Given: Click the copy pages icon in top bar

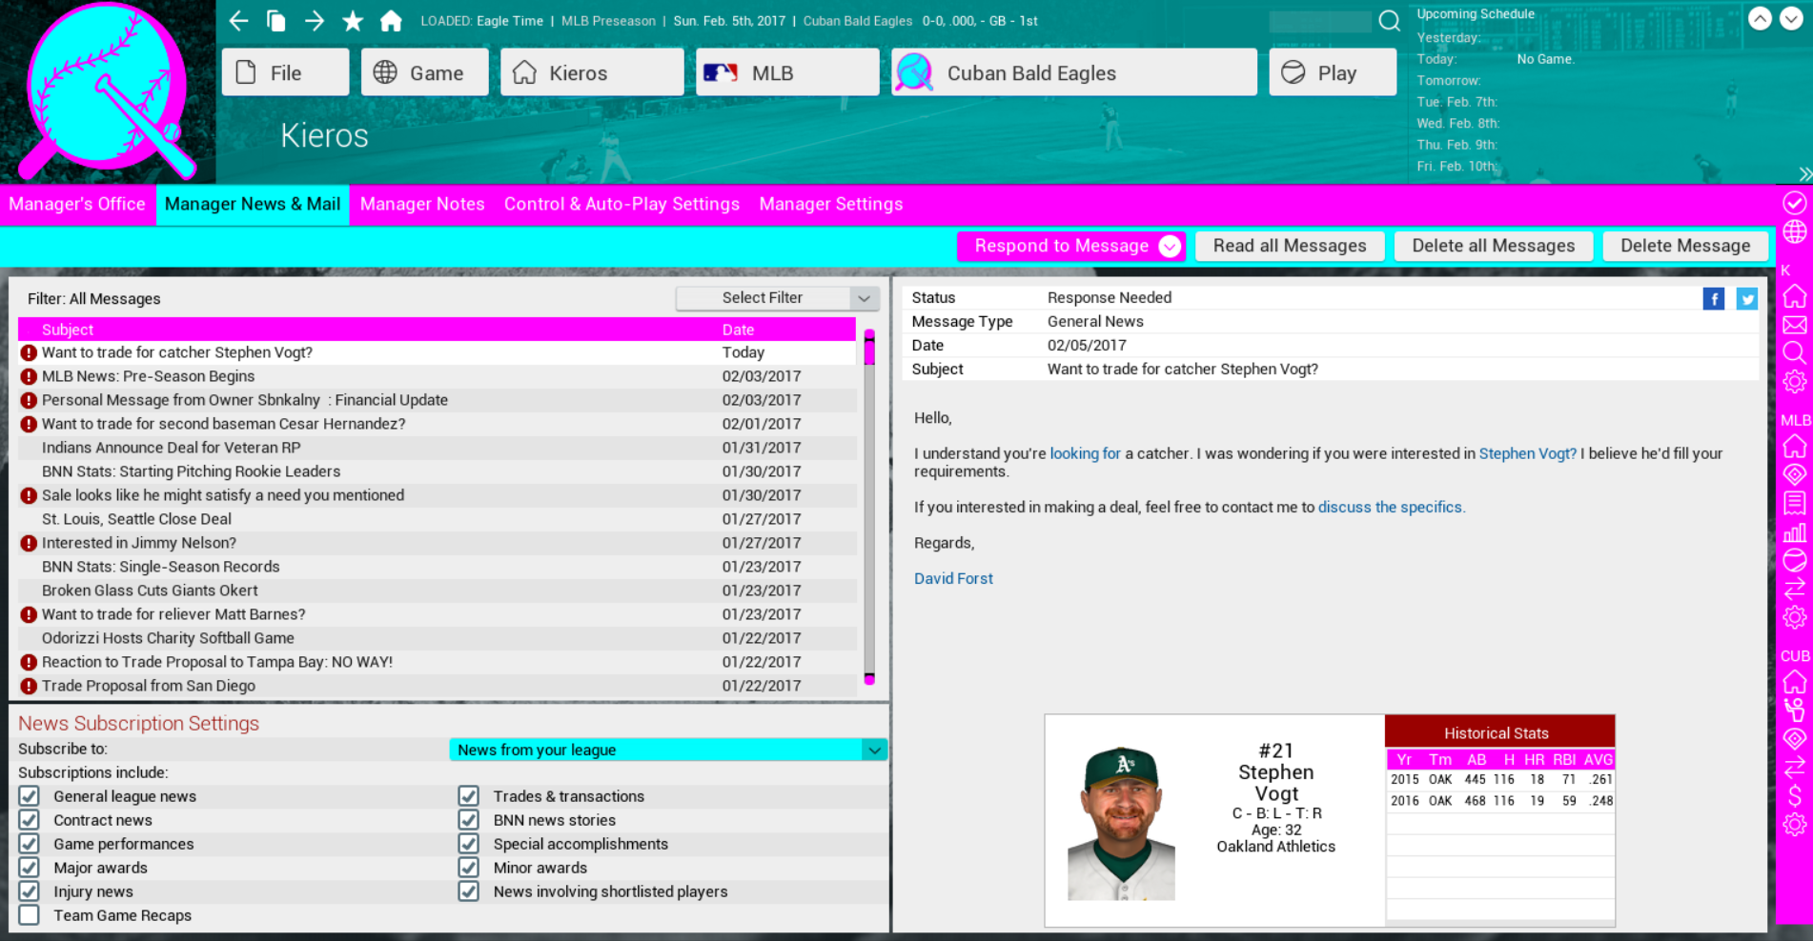Looking at the screenshot, I should click(x=276, y=21).
